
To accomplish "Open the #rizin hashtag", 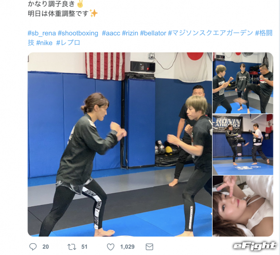I will [x=130, y=33].
